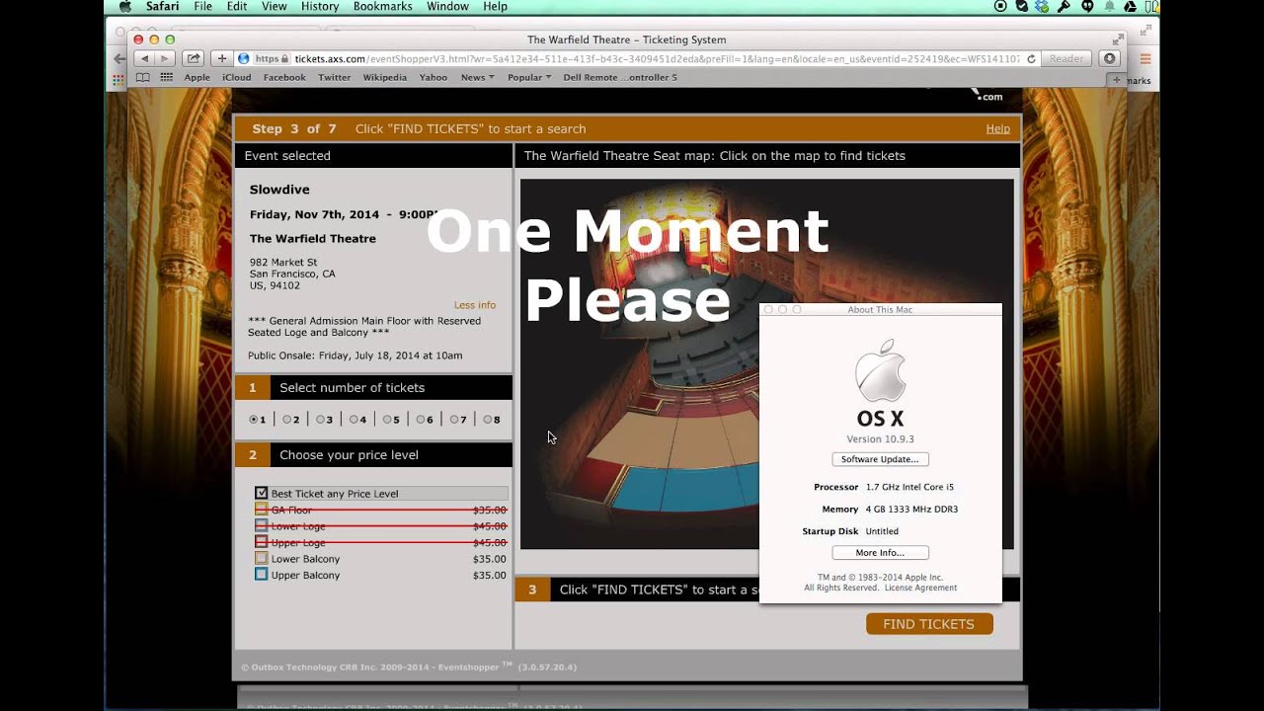Click Version 10.9.3 text in About This Mac

tap(880, 439)
